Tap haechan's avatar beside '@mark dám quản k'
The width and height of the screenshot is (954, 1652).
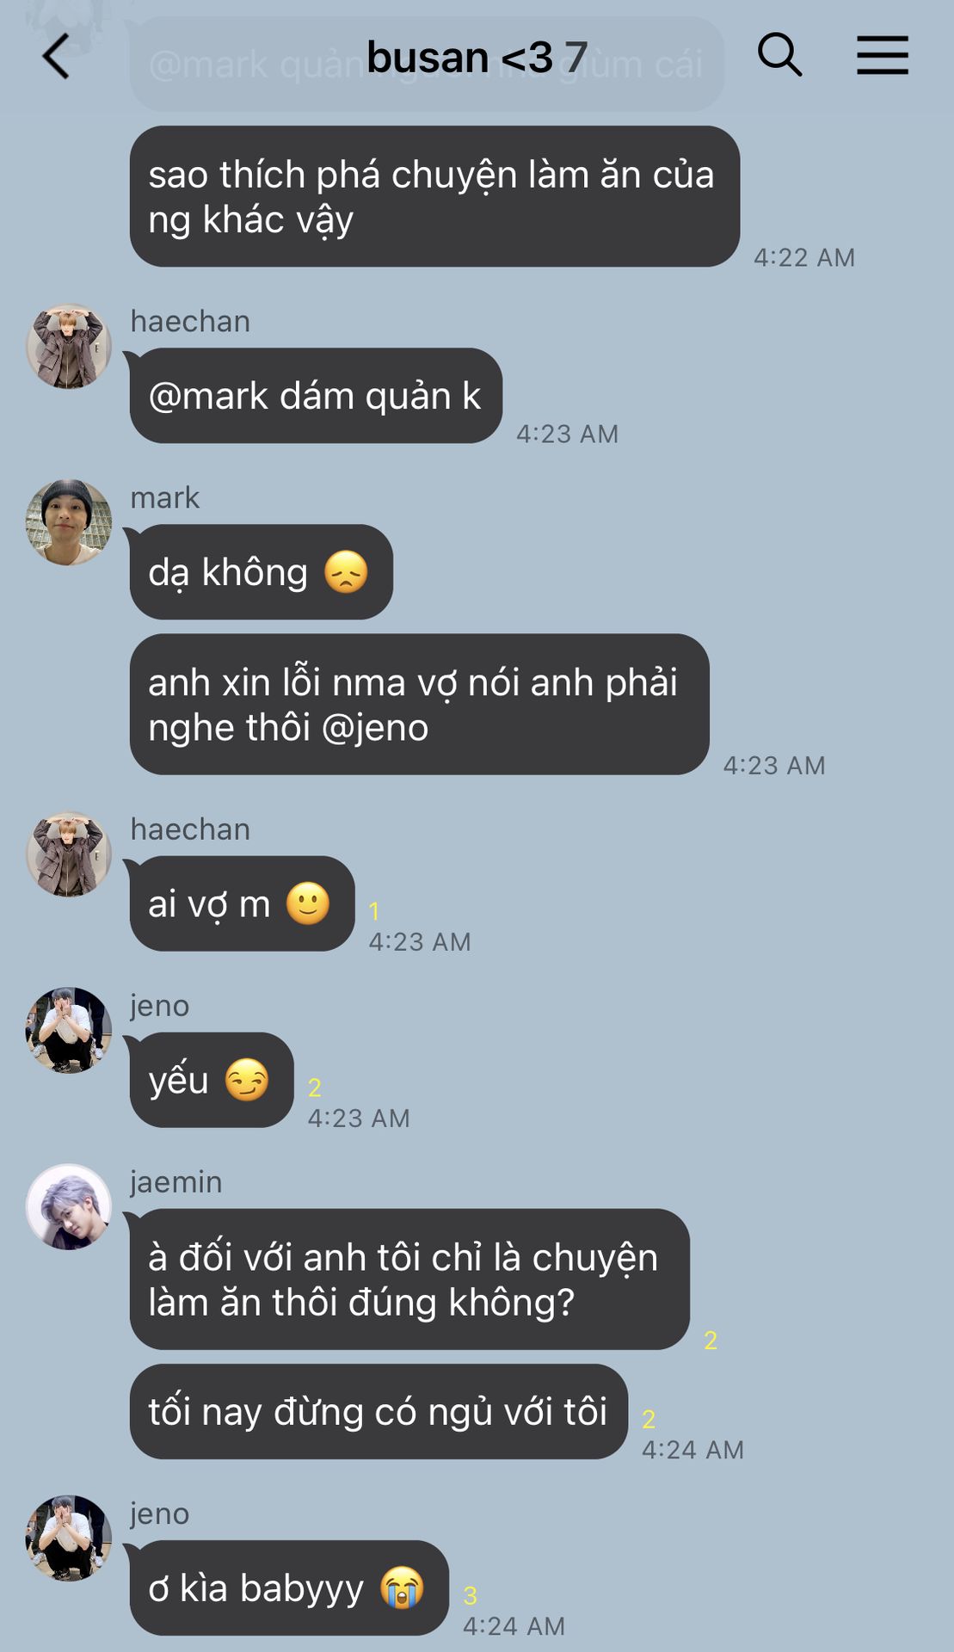click(69, 346)
